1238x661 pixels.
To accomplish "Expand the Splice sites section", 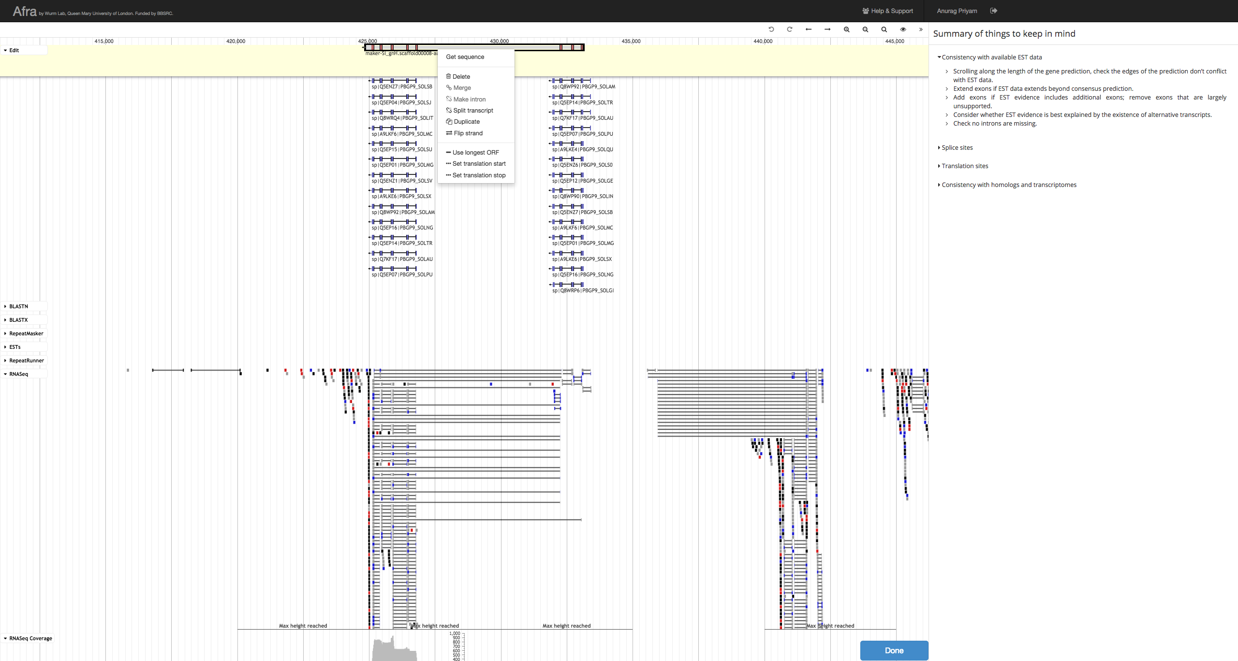I will click(x=957, y=148).
